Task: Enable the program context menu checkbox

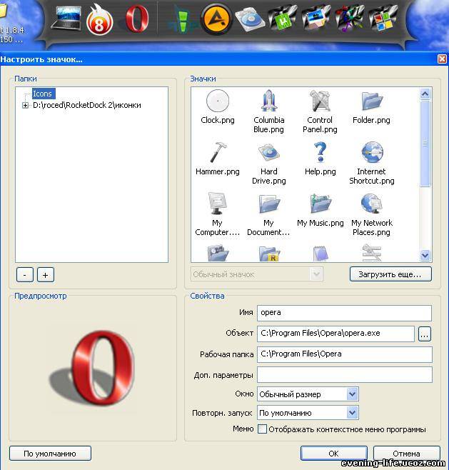Action: click(x=262, y=429)
